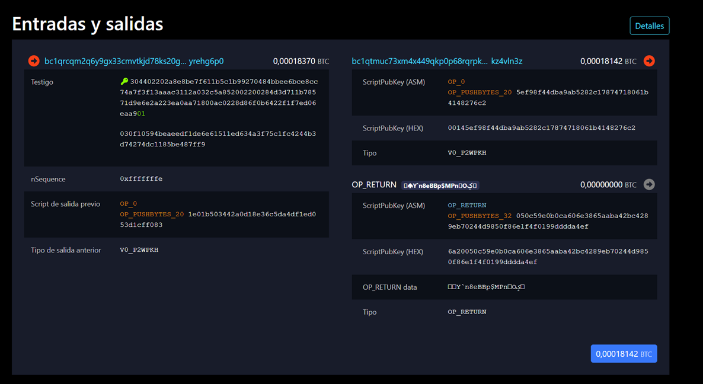Click ScriptPubKey (HEX) label in first output
Screen dimensions: 703x384
[393, 128]
